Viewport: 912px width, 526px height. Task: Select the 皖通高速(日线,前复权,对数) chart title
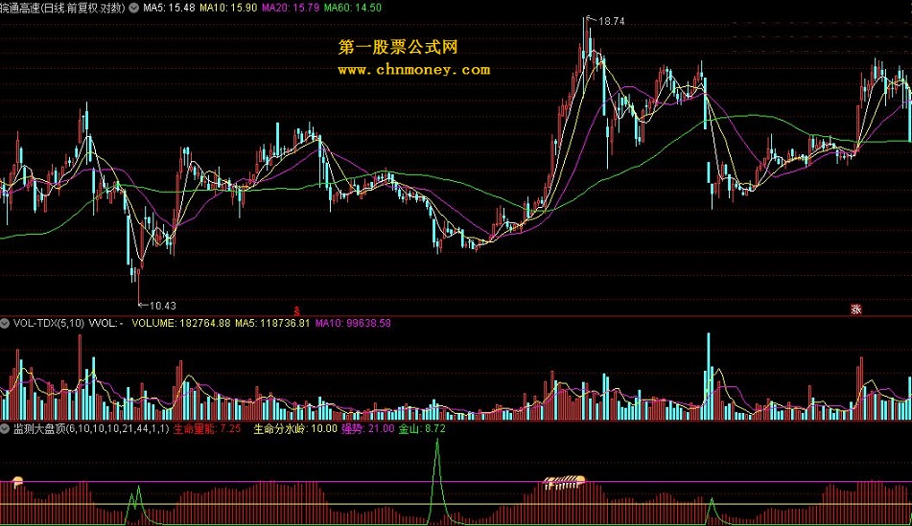[63, 8]
